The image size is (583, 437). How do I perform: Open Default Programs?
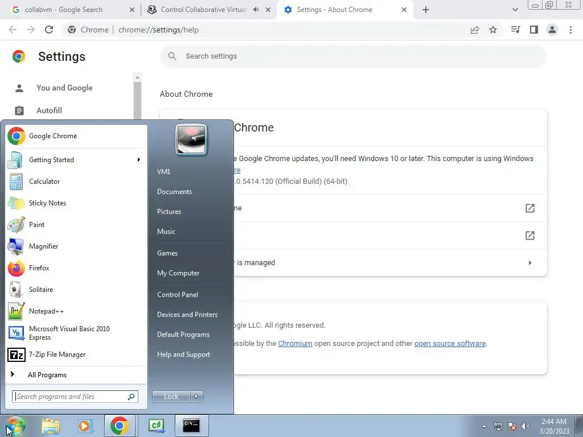[x=191, y=335]
